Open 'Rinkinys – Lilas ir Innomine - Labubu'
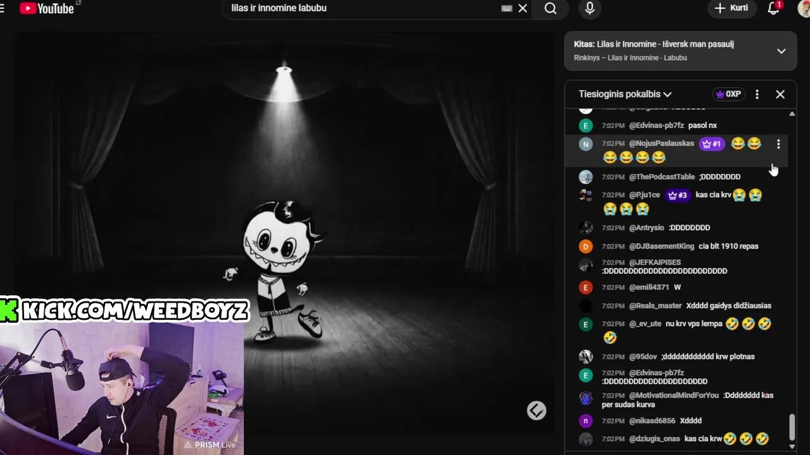 (630, 58)
